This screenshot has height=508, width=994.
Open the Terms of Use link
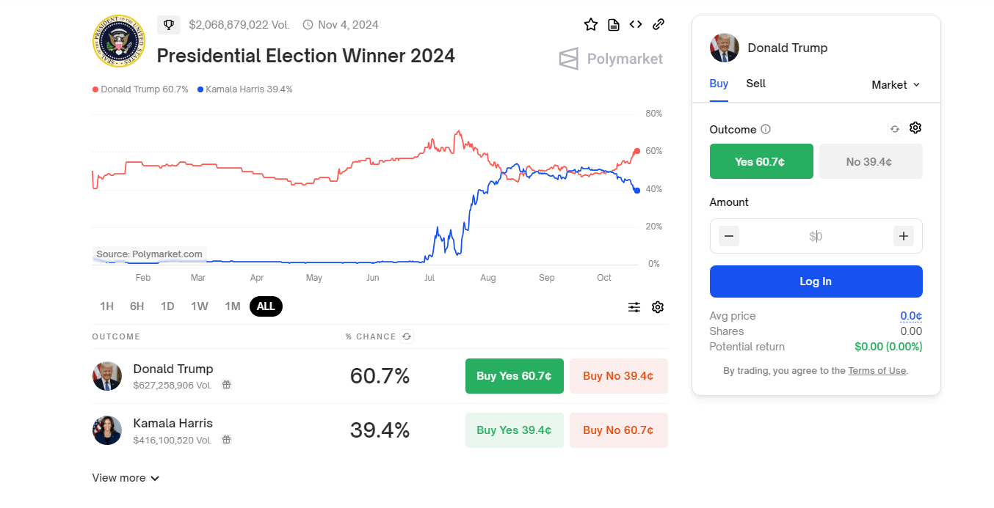[x=877, y=370]
